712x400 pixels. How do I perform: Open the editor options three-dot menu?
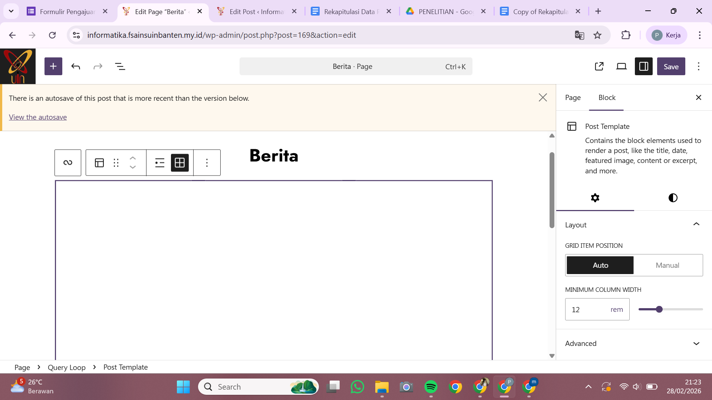(x=699, y=66)
